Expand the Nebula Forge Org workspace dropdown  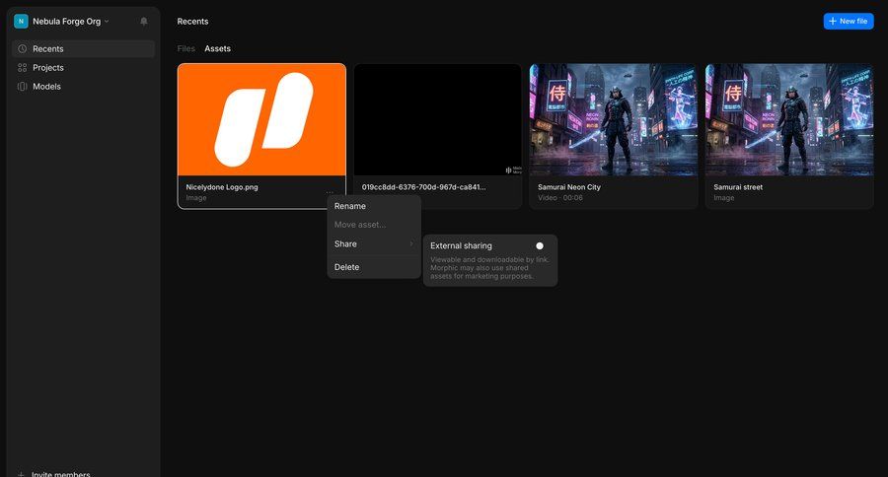[x=107, y=21]
